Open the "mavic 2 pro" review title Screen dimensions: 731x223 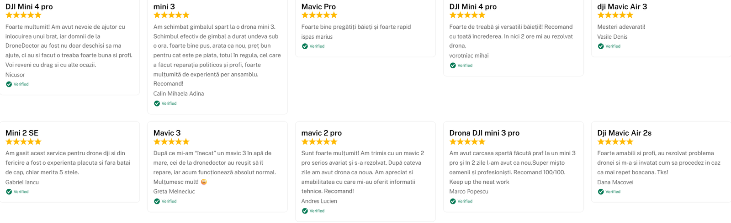(321, 133)
